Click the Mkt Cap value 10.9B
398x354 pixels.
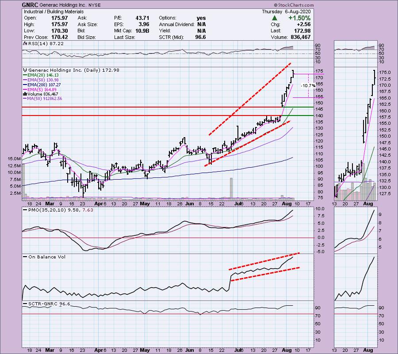(x=142, y=31)
